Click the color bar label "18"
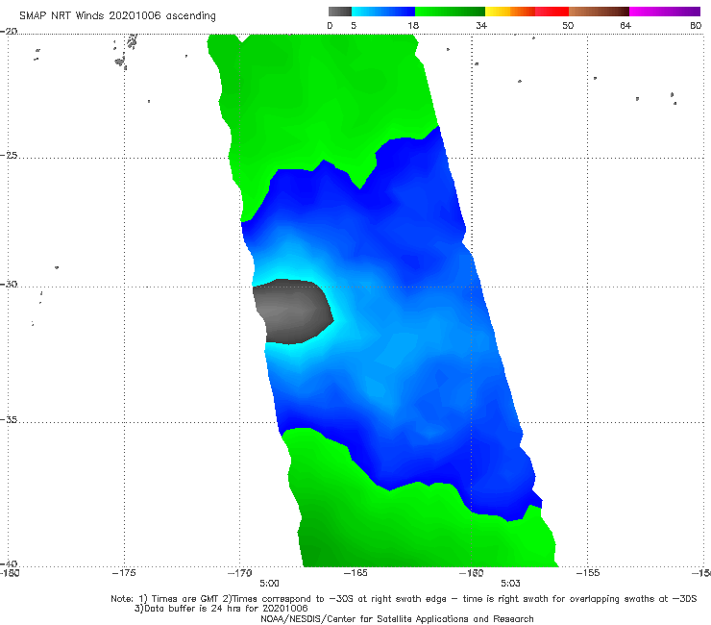The image size is (711, 625). 413,26
